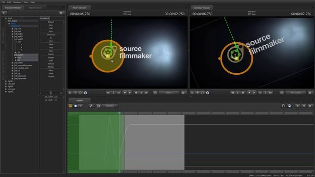Open the Windows menu
The image size is (315, 177).
(17, 2)
